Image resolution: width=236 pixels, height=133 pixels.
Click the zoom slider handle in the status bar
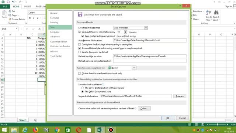click(217, 125)
